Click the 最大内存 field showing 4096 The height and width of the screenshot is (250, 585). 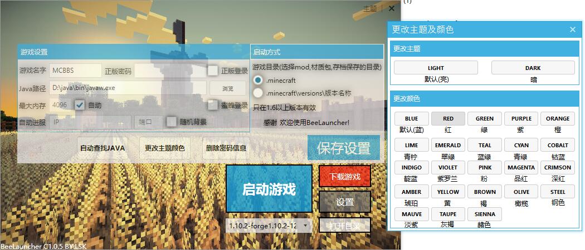coord(60,106)
